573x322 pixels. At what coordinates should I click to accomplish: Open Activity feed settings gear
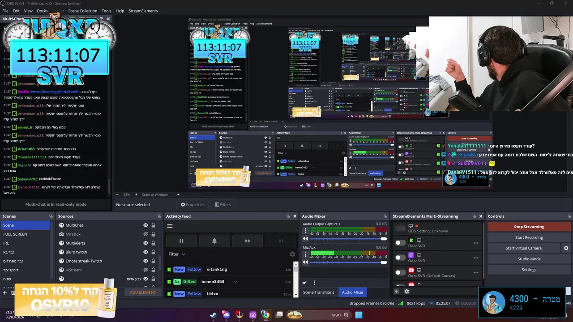[292, 254]
